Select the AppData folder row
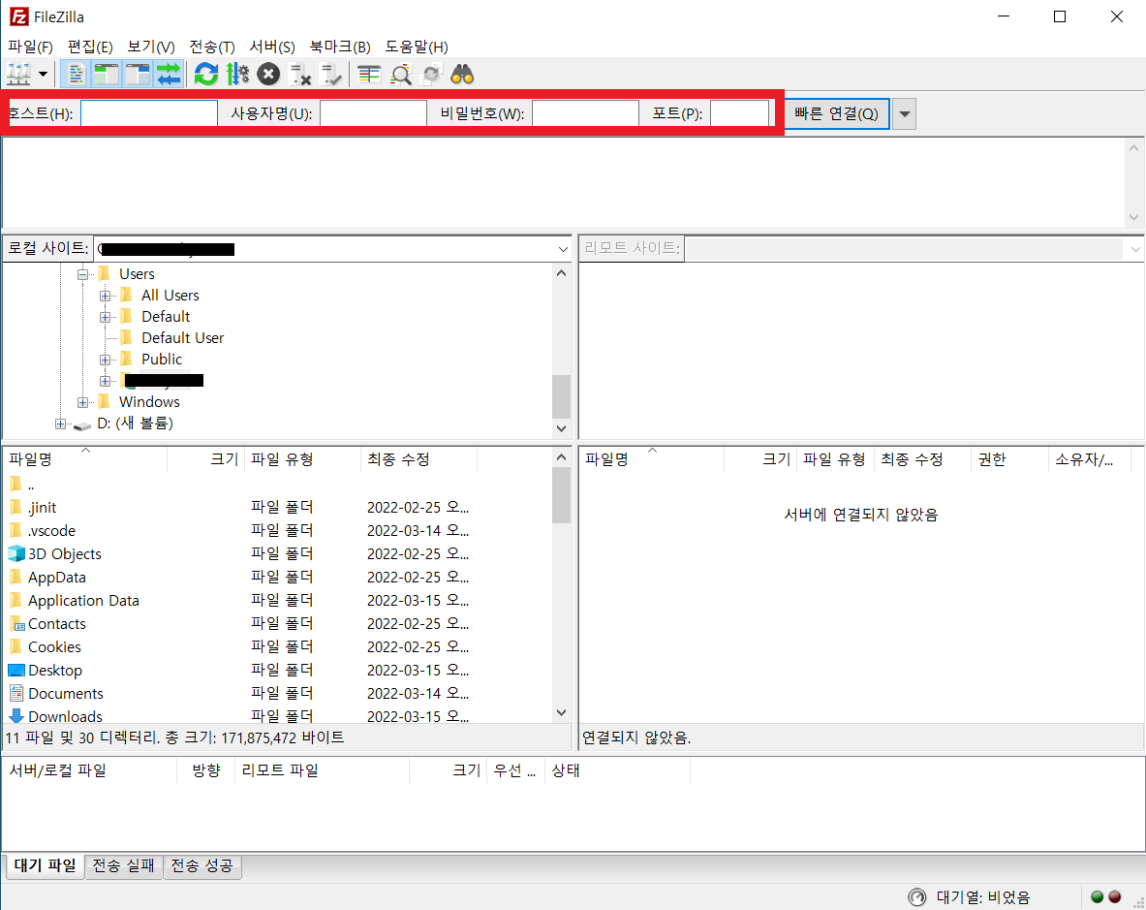The image size is (1146, 910). tap(278, 578)
